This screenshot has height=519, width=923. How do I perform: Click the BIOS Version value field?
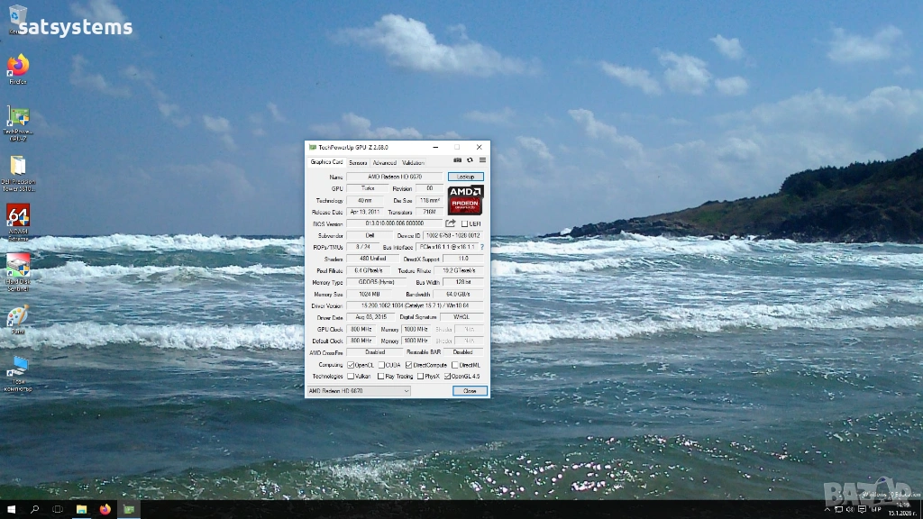tap(395, 223)
